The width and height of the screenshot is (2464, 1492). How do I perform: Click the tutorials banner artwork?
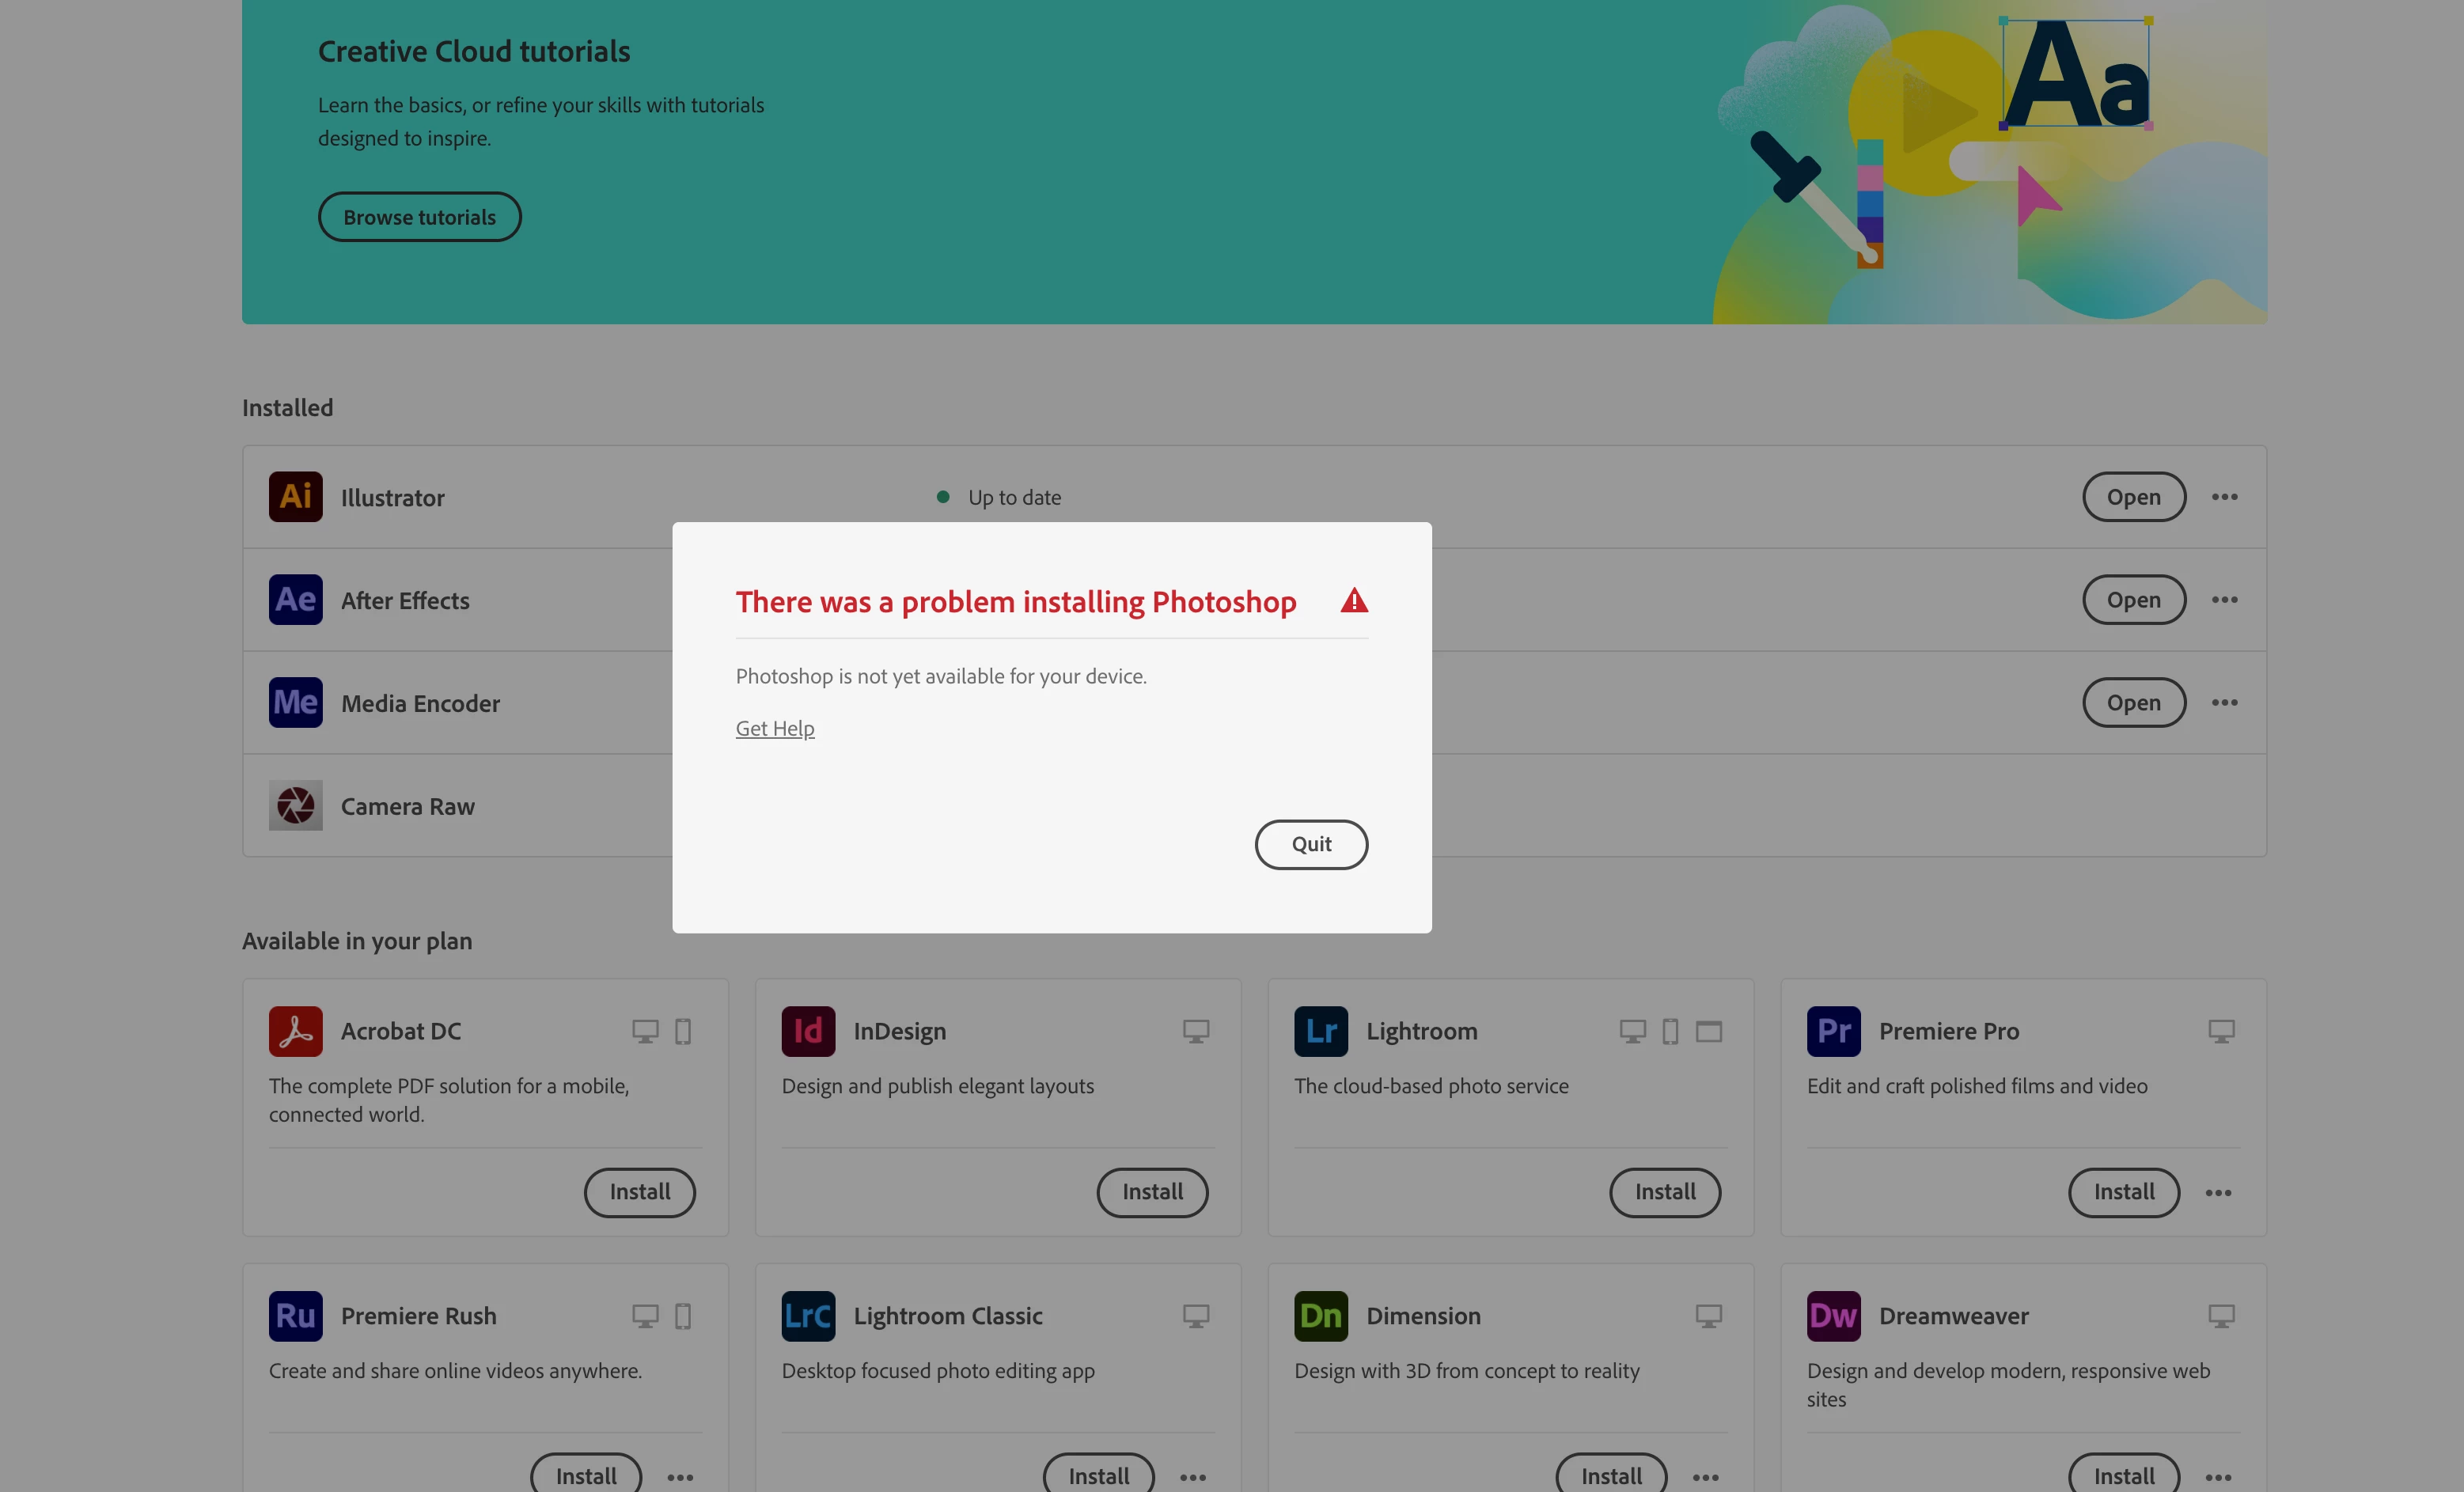point(1990,162)
